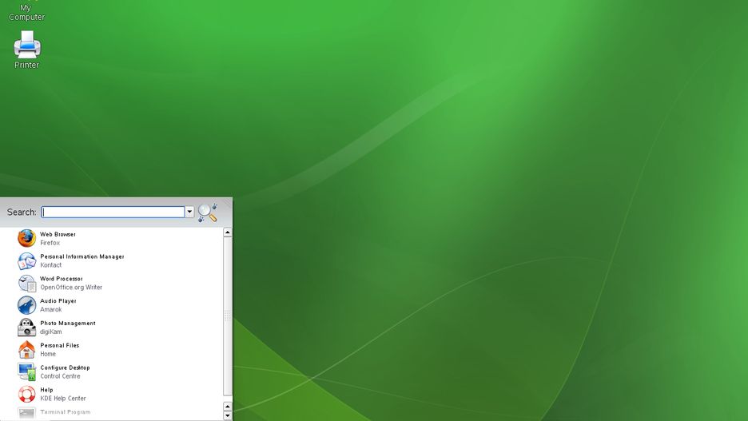Click the bottom-most scroll-down arrow of menu list

(228, 415)
